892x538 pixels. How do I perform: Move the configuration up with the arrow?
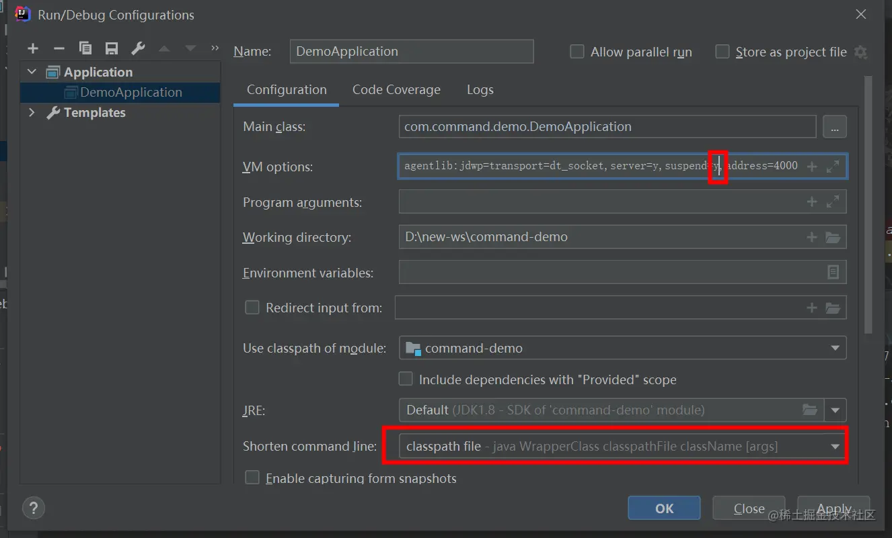(164, 48)
